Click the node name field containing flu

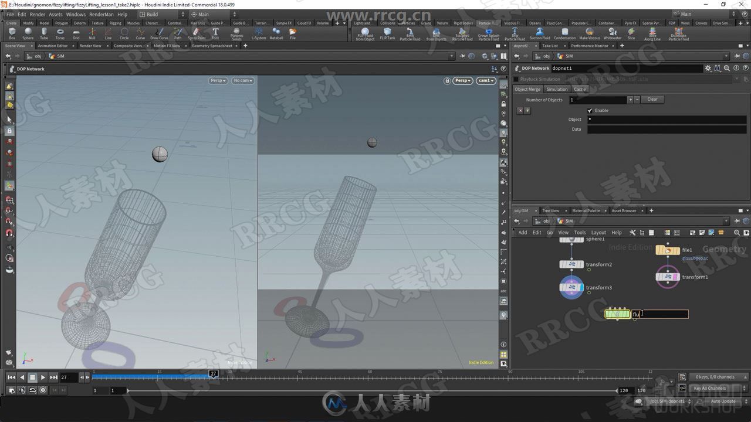tap(660, 314)
